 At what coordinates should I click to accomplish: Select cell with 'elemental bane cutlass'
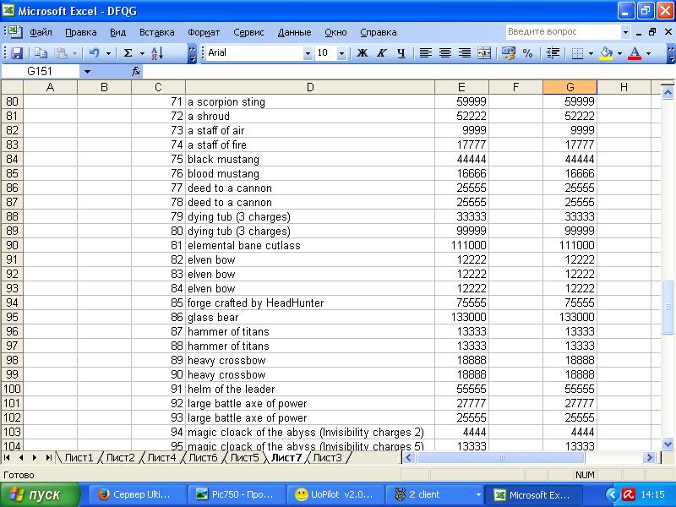310,245
